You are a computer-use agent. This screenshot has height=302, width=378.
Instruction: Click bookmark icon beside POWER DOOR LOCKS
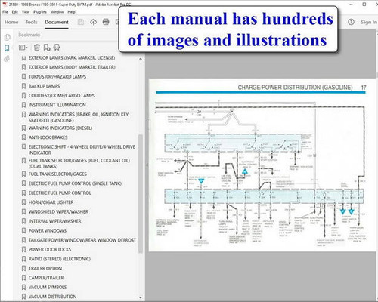(23, 250)
